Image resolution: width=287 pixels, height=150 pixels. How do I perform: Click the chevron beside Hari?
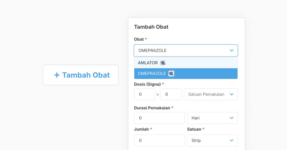tap(231, 118)
